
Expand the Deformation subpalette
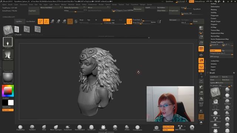215,7
